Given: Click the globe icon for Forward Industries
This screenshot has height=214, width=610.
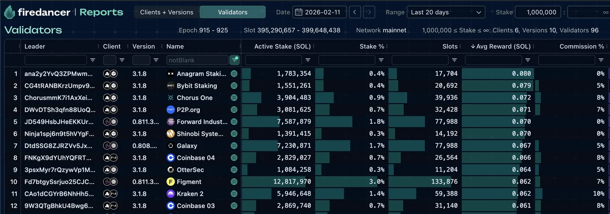Looking at the screenshot, I should click(x=234, y=122).
